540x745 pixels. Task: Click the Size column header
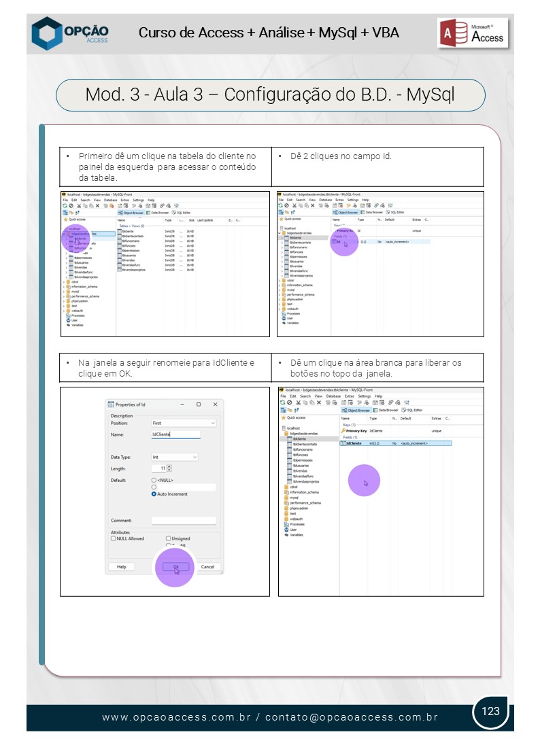192,220
